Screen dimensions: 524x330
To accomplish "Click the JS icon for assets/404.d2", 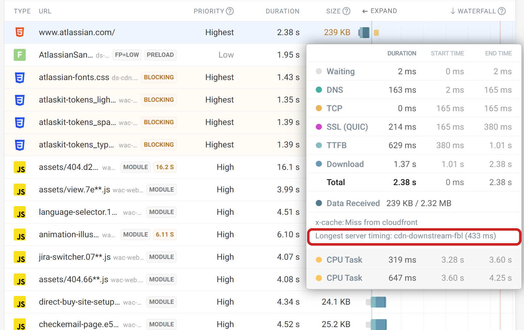I will tap(20, 167).
